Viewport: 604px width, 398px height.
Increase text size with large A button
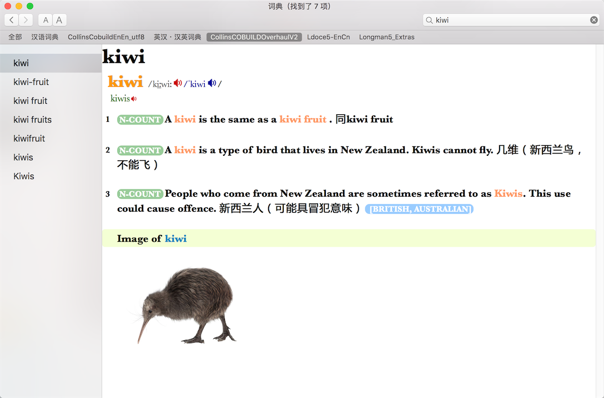click(59, 20)
